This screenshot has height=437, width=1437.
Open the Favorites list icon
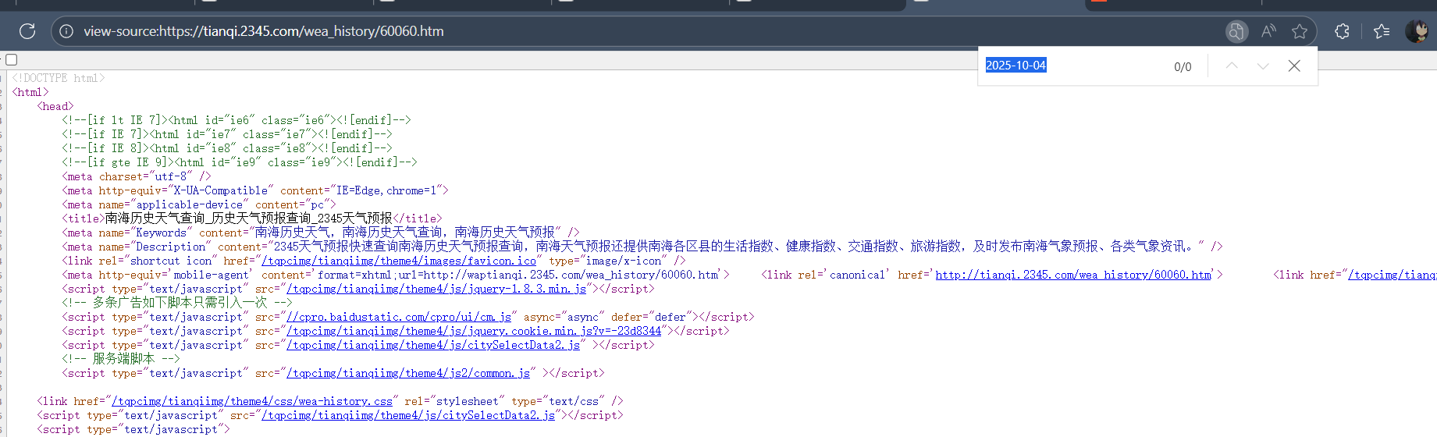[x=1382, y=31]
